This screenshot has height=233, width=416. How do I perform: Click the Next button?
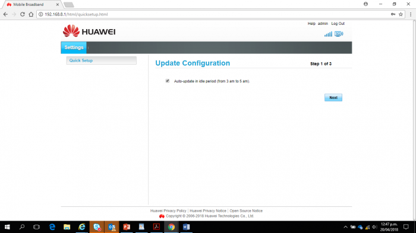pos(333,97)
